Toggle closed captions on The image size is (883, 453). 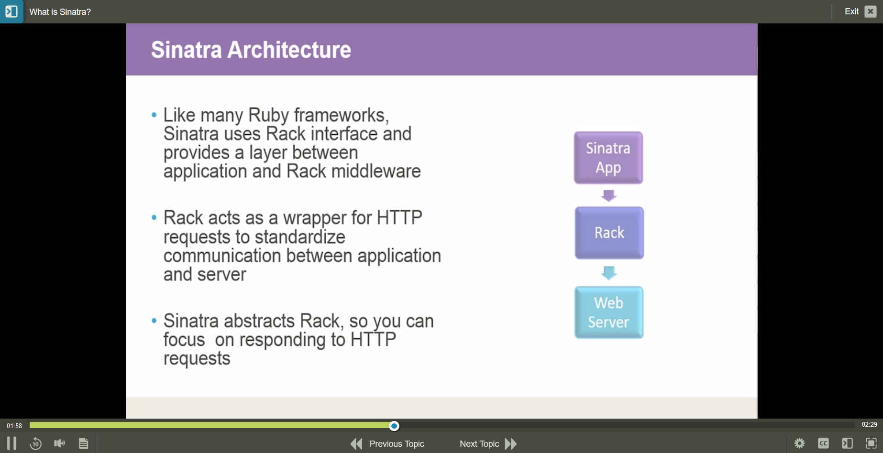[824, 443]
